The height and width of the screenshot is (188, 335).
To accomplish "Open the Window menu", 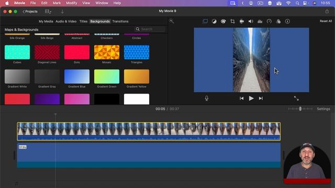I will click(x=102, y=3).
